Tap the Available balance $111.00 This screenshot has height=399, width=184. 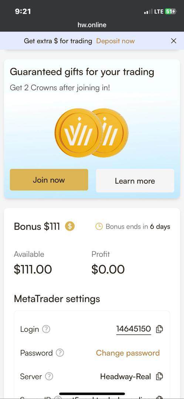tap(33, 269)
